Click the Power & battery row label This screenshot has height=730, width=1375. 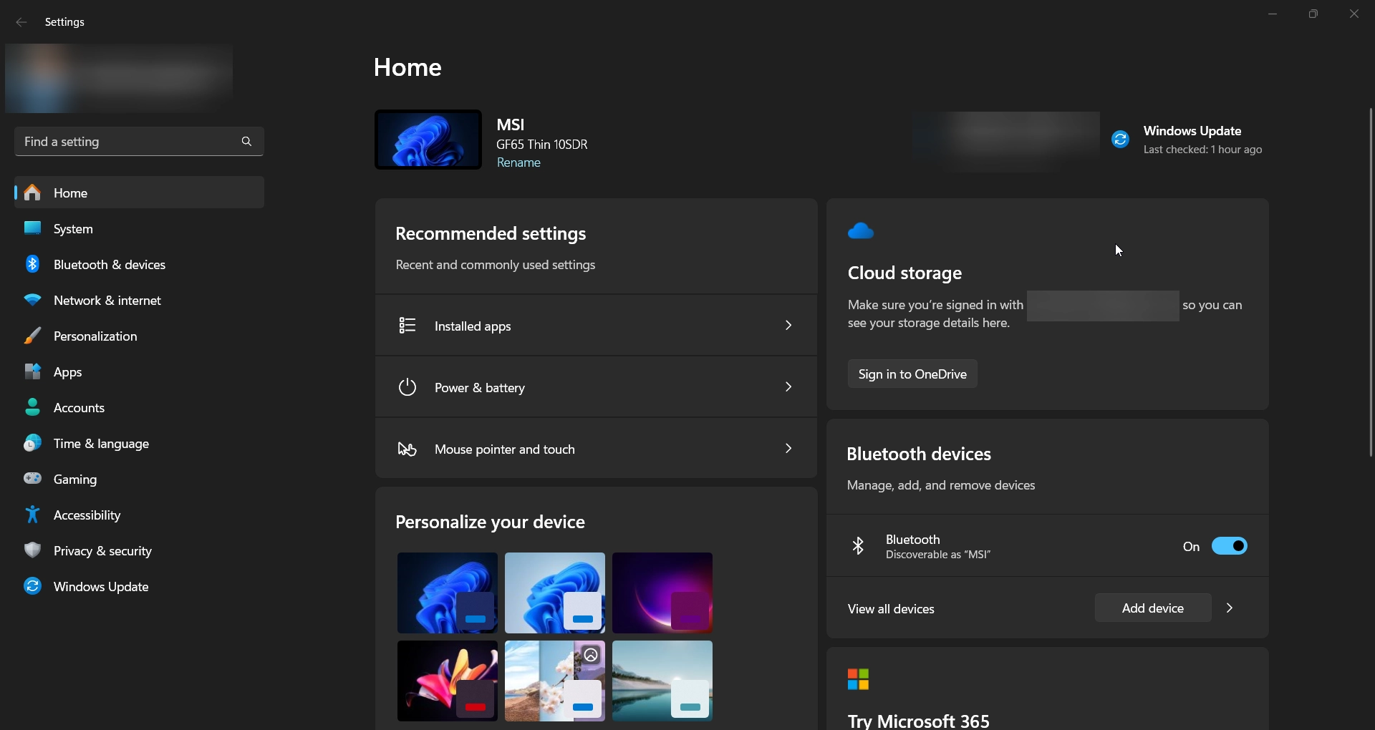pos(480,388)
